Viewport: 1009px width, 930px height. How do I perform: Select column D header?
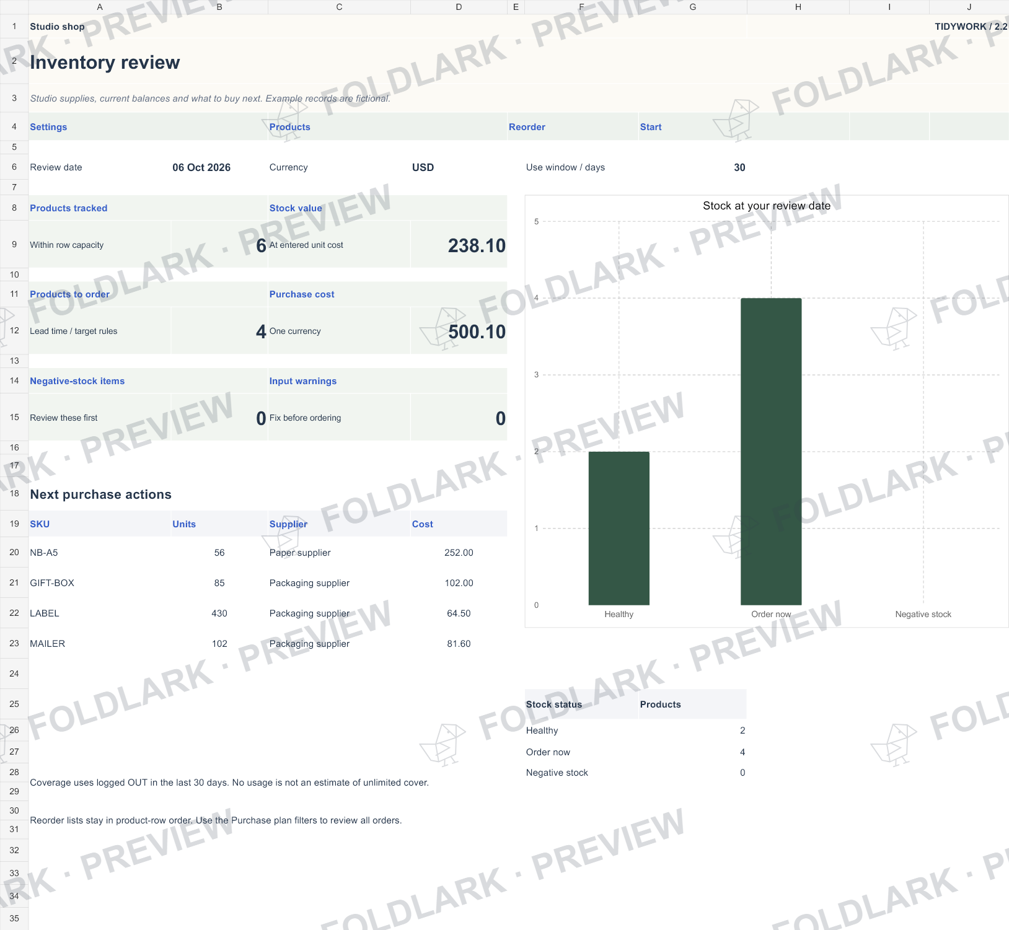pyautogui.click(x=459, y=7)
